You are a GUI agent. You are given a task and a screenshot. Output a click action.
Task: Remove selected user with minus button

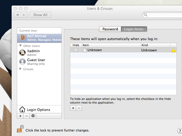[x=27, y=116]
